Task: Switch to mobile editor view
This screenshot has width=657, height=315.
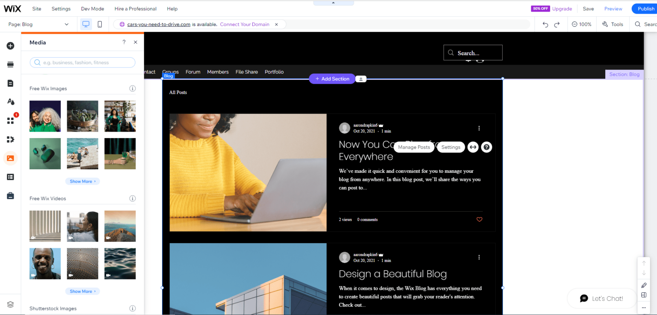Action: pos(100,24)
